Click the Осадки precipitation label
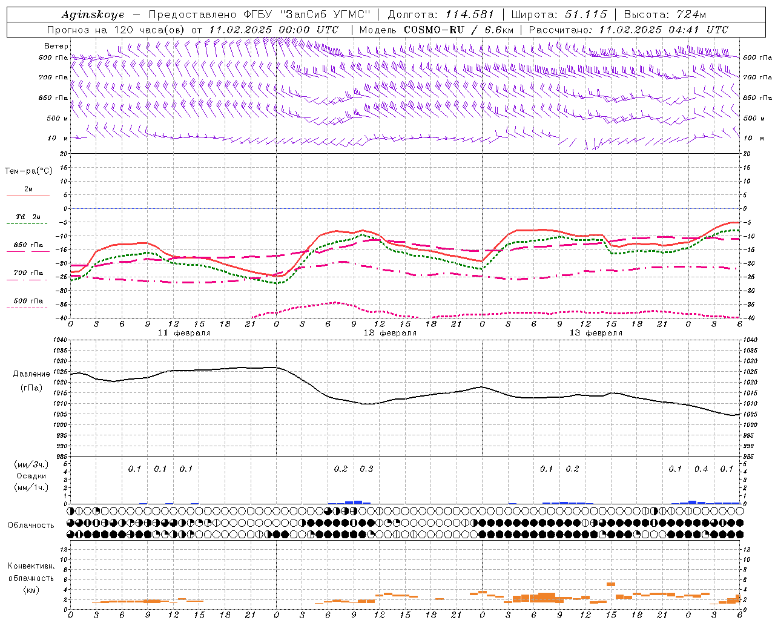Viewport: 775px width, 620px height. pos(31,476)
